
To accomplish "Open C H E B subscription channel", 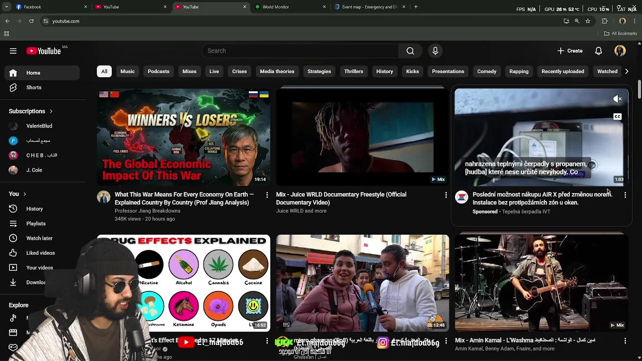I will 42,155.
